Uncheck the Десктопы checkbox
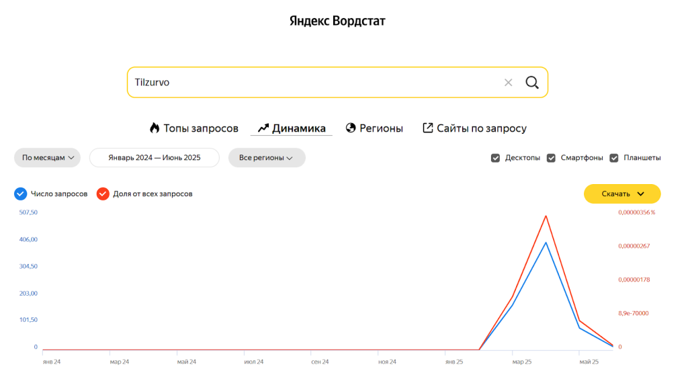688x379 pixels. coord(495,158)
